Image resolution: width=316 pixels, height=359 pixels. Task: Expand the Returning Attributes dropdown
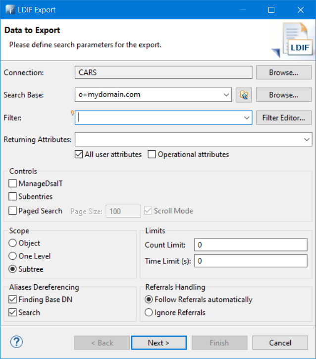point(307,139)
